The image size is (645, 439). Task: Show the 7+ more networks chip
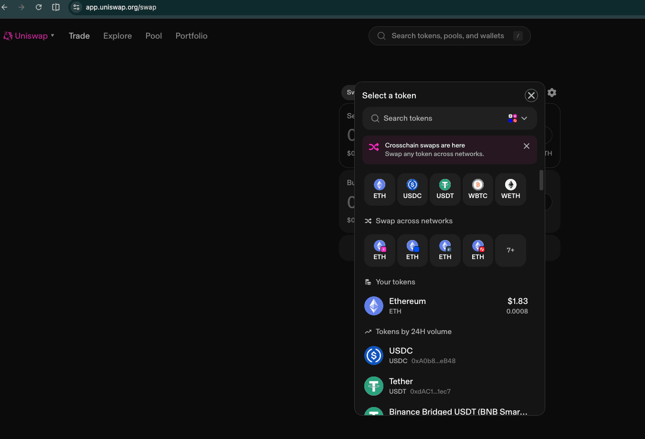[510, 251]
